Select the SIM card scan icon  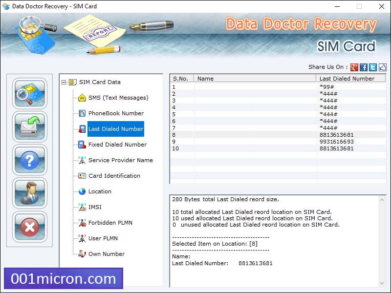29,93
